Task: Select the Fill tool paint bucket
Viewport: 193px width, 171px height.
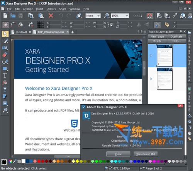Action: 5,82
